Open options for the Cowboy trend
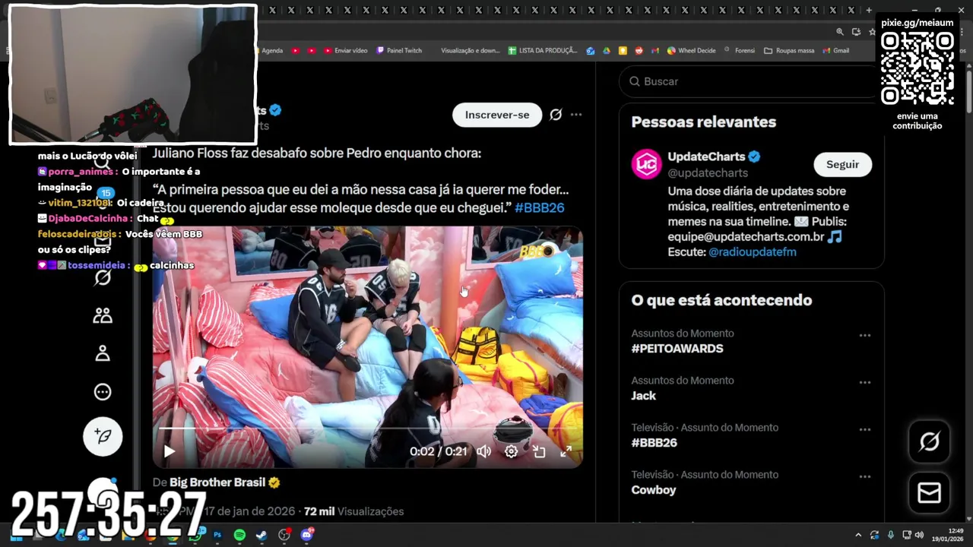Image resolution: width=973 pixels, height=547 pixels. point(864,476)
